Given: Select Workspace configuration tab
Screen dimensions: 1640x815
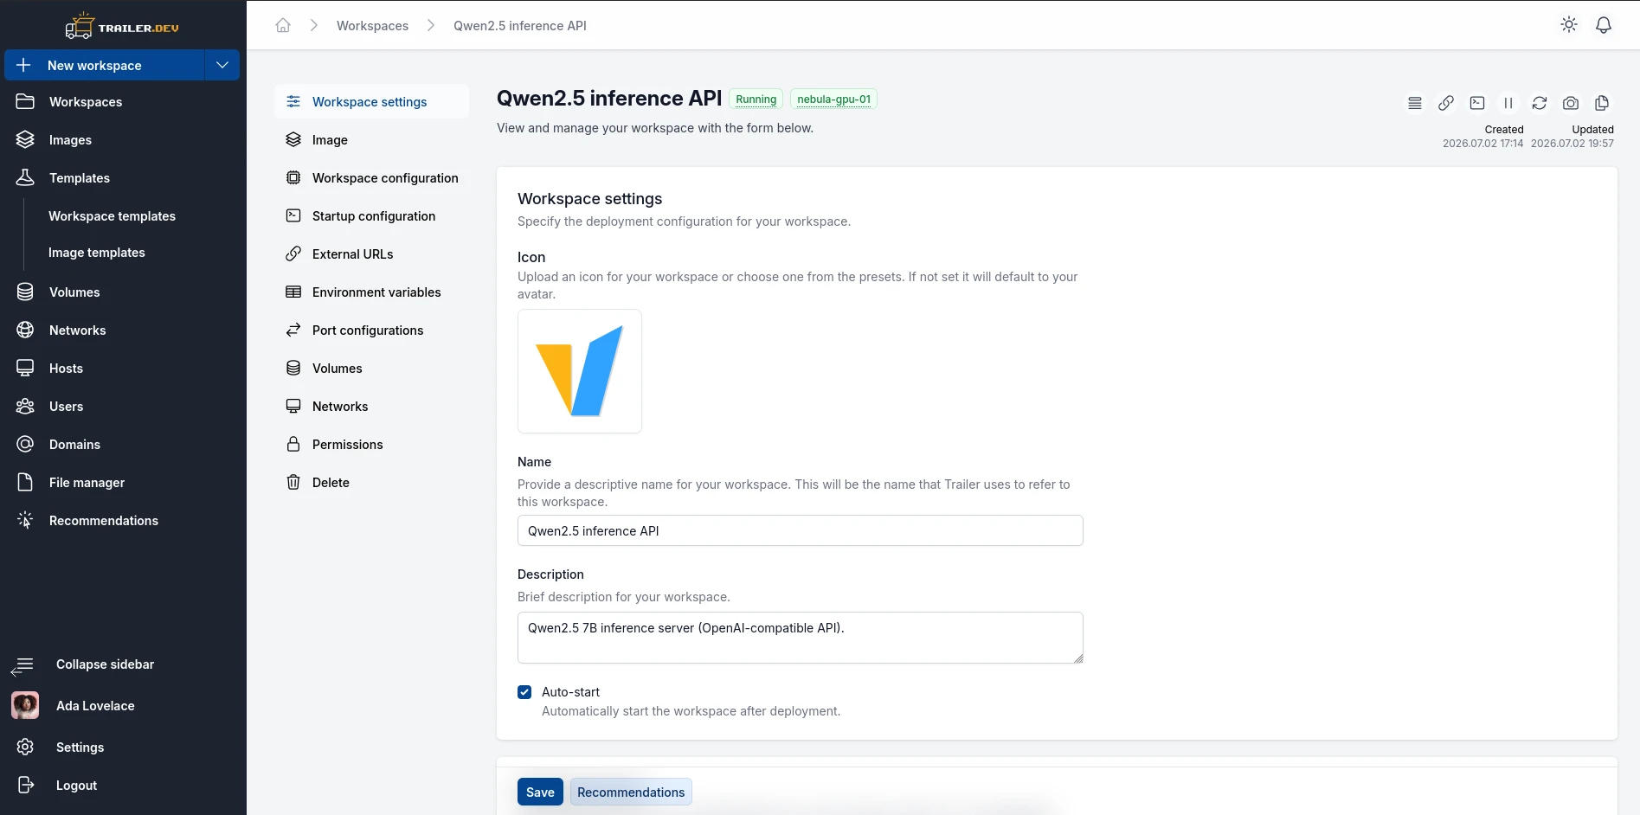Looking at the screenshot, I should tap(372, 178).
